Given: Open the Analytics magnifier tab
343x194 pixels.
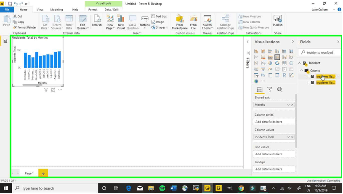Looking at the screenshot, I should tap(279, 90).
